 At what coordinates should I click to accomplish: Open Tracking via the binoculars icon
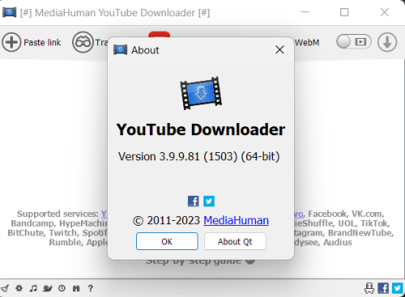pyautogui.click(x=83, y=42)
